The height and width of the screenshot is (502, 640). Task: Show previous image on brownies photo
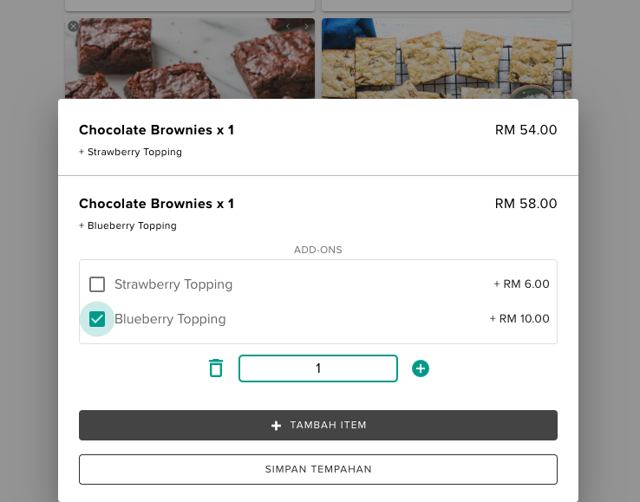[289, 27]
